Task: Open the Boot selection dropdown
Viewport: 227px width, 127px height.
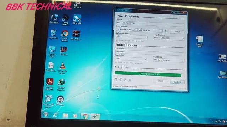Action: click(139, 30)
